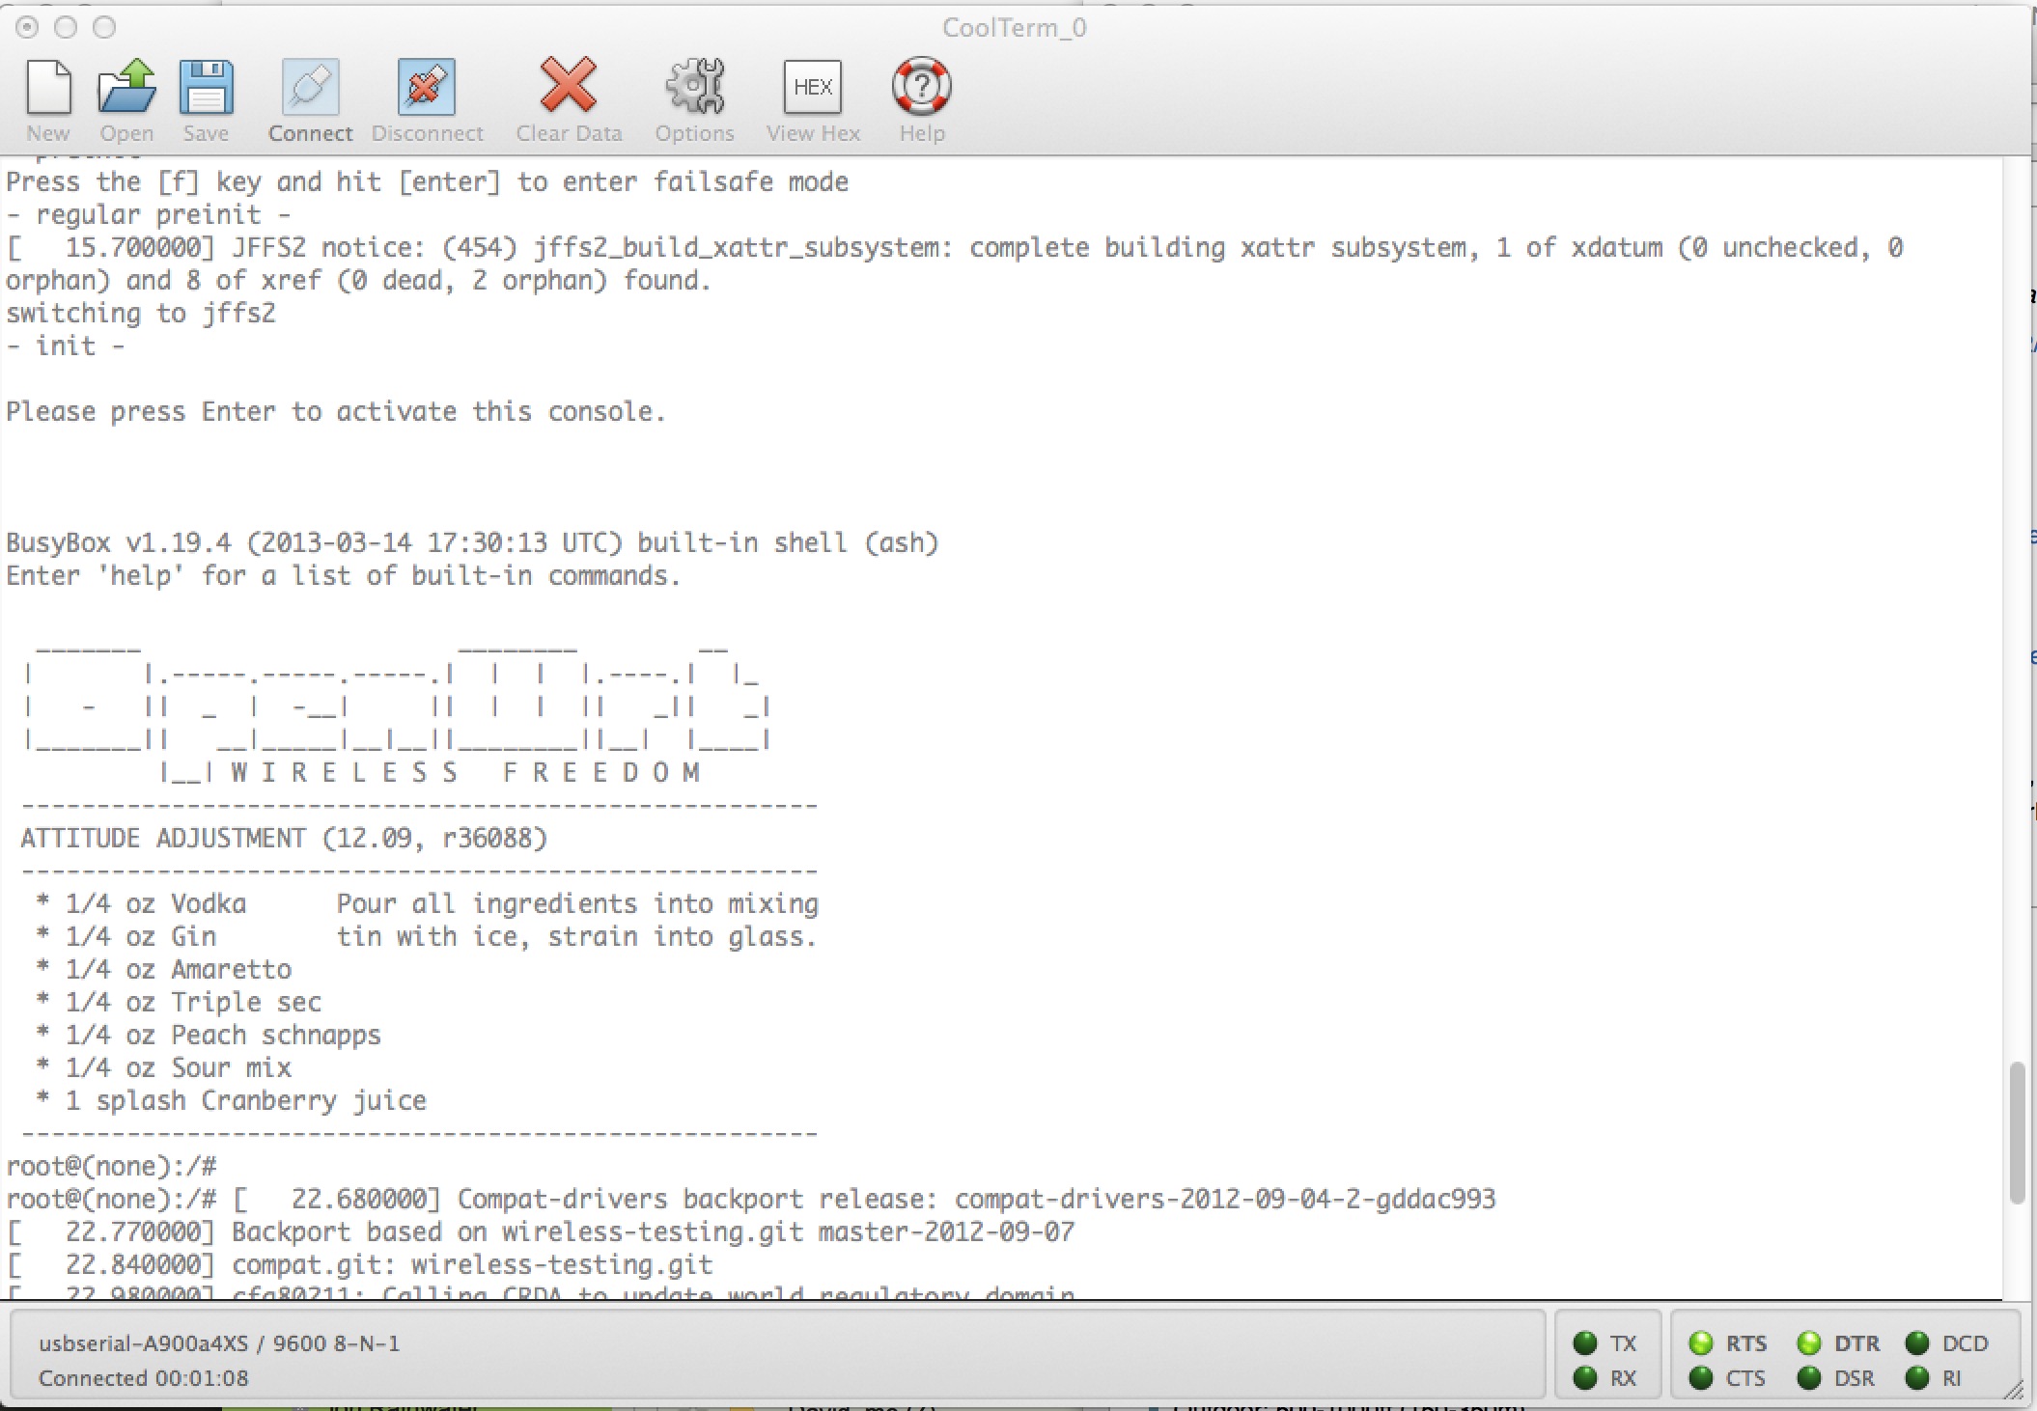Click the vertical scrollbar thumb
The image size is (2037, 1411).
2017,1133
